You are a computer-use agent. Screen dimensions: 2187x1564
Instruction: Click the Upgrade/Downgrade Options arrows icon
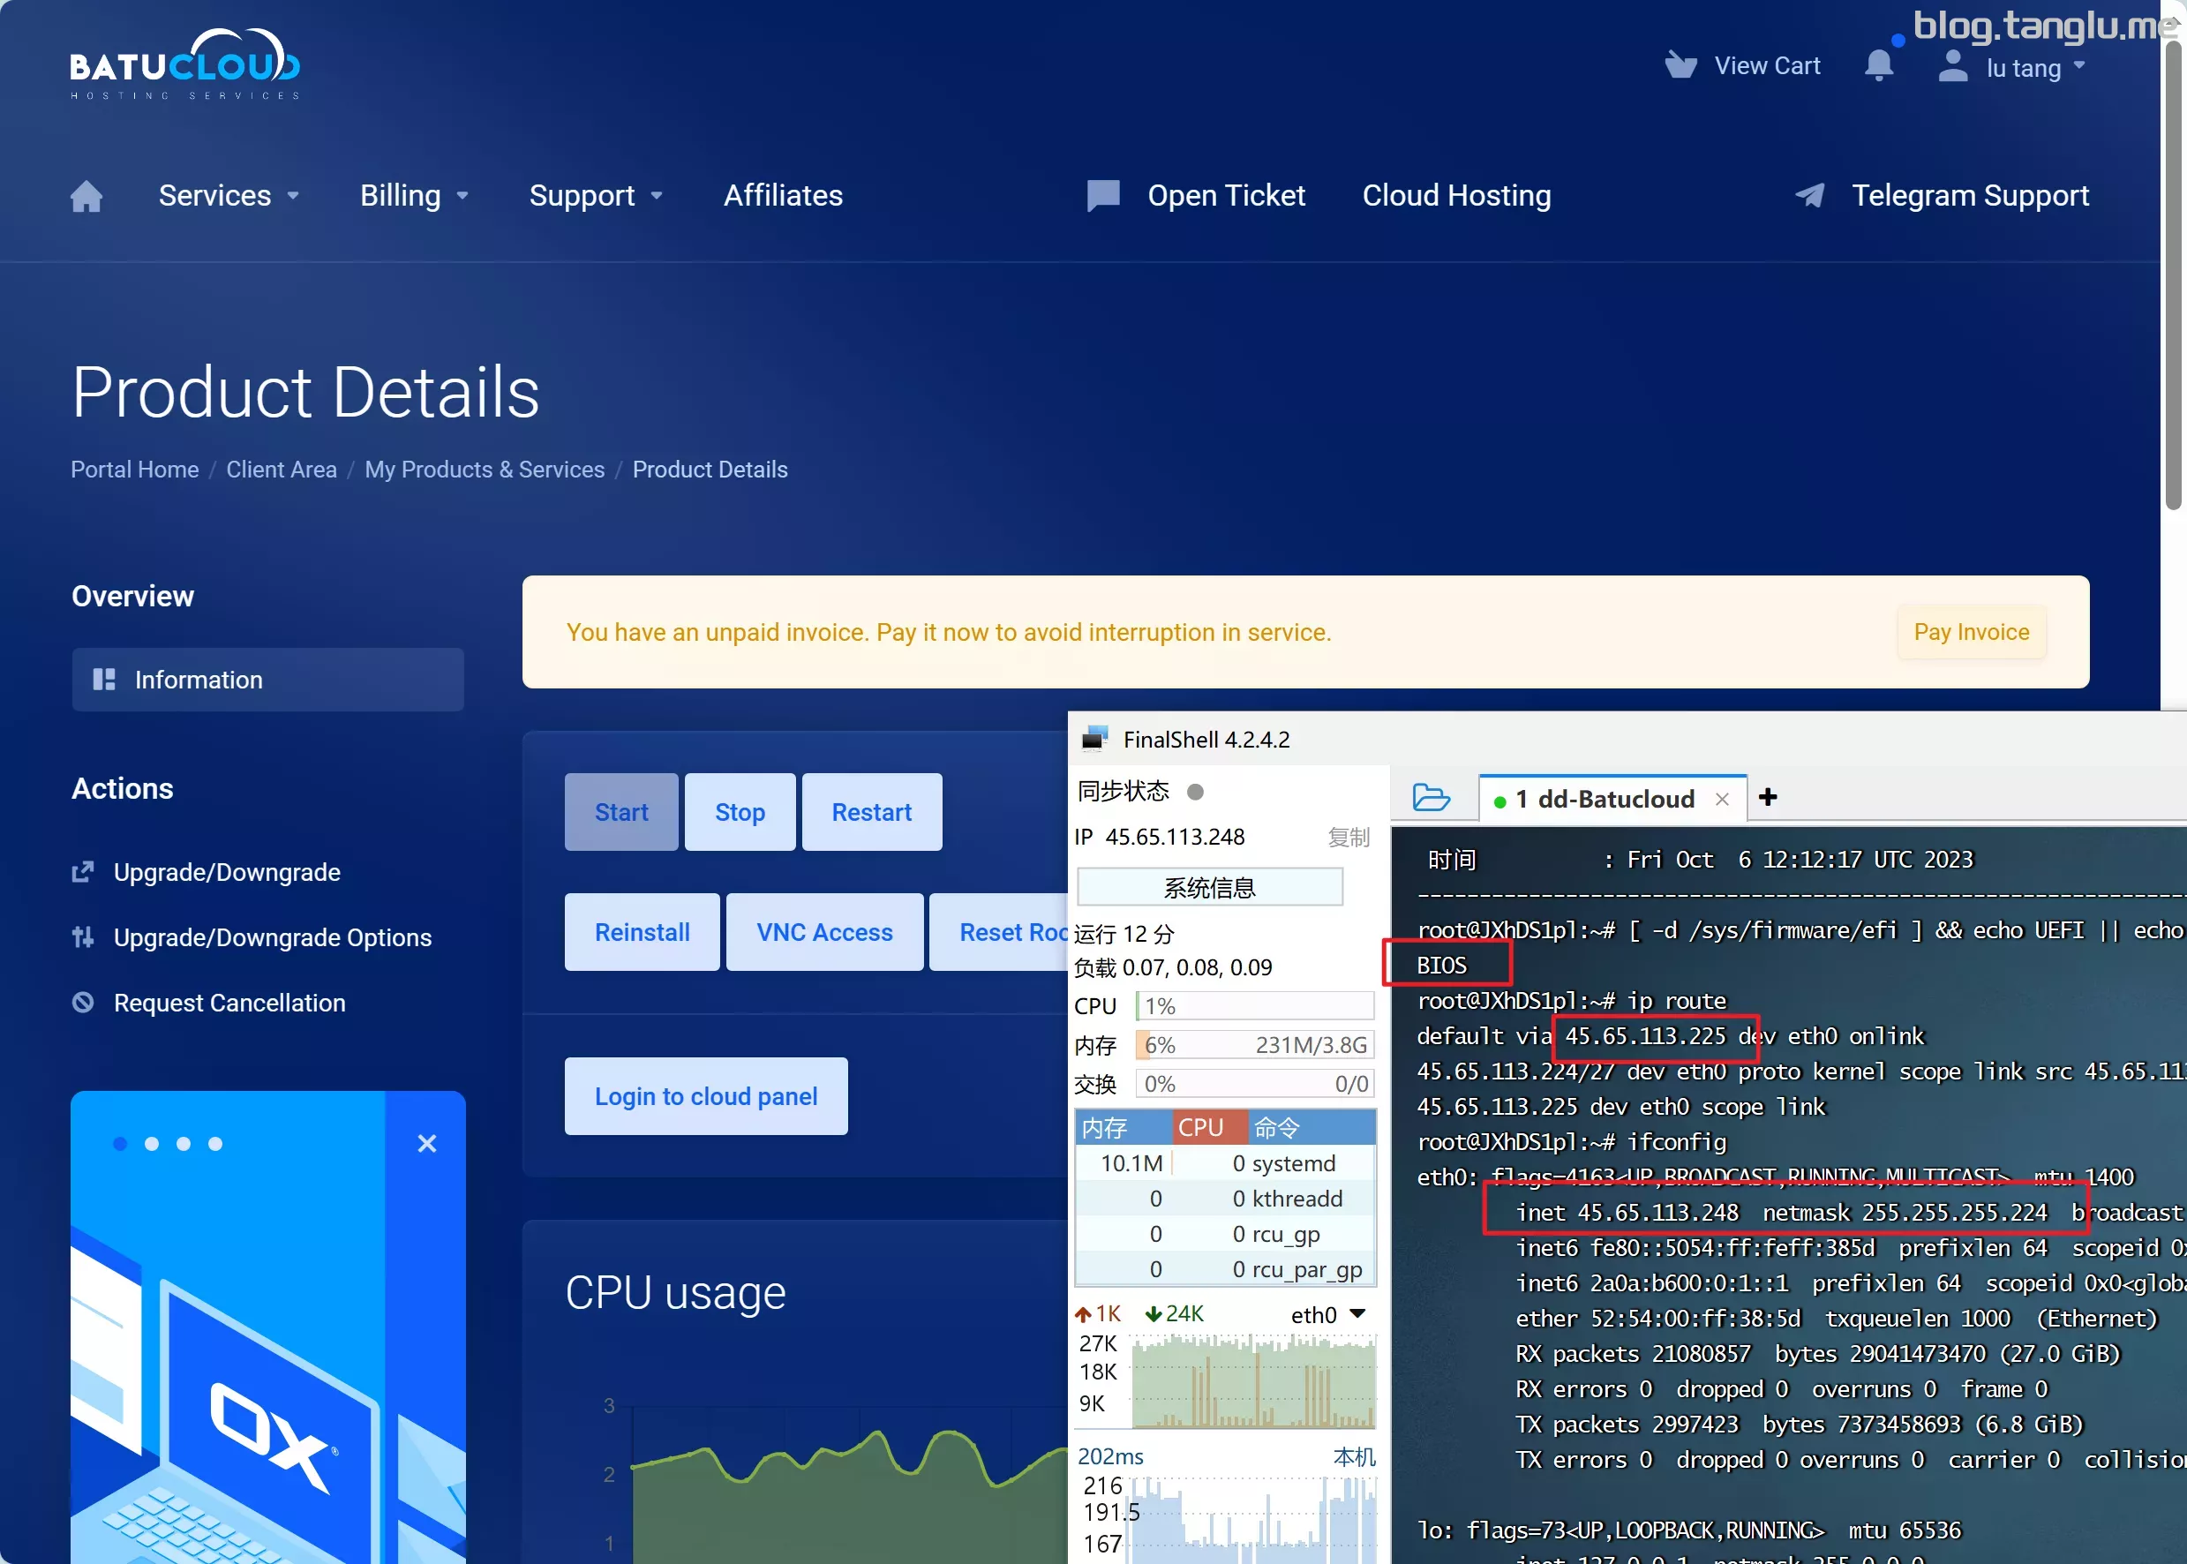pyautogui.click(x=83, y=937)
